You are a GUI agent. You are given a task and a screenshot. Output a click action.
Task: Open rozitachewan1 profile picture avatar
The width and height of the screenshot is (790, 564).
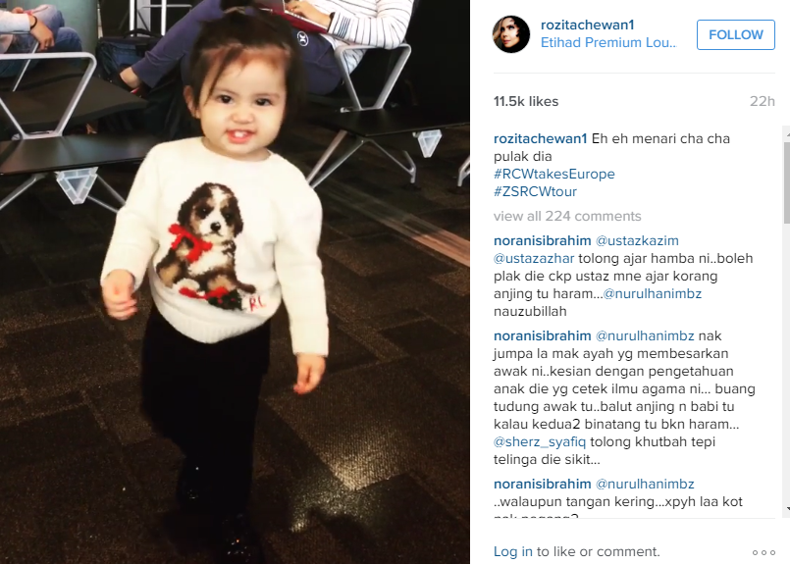[x=511, y=34]
